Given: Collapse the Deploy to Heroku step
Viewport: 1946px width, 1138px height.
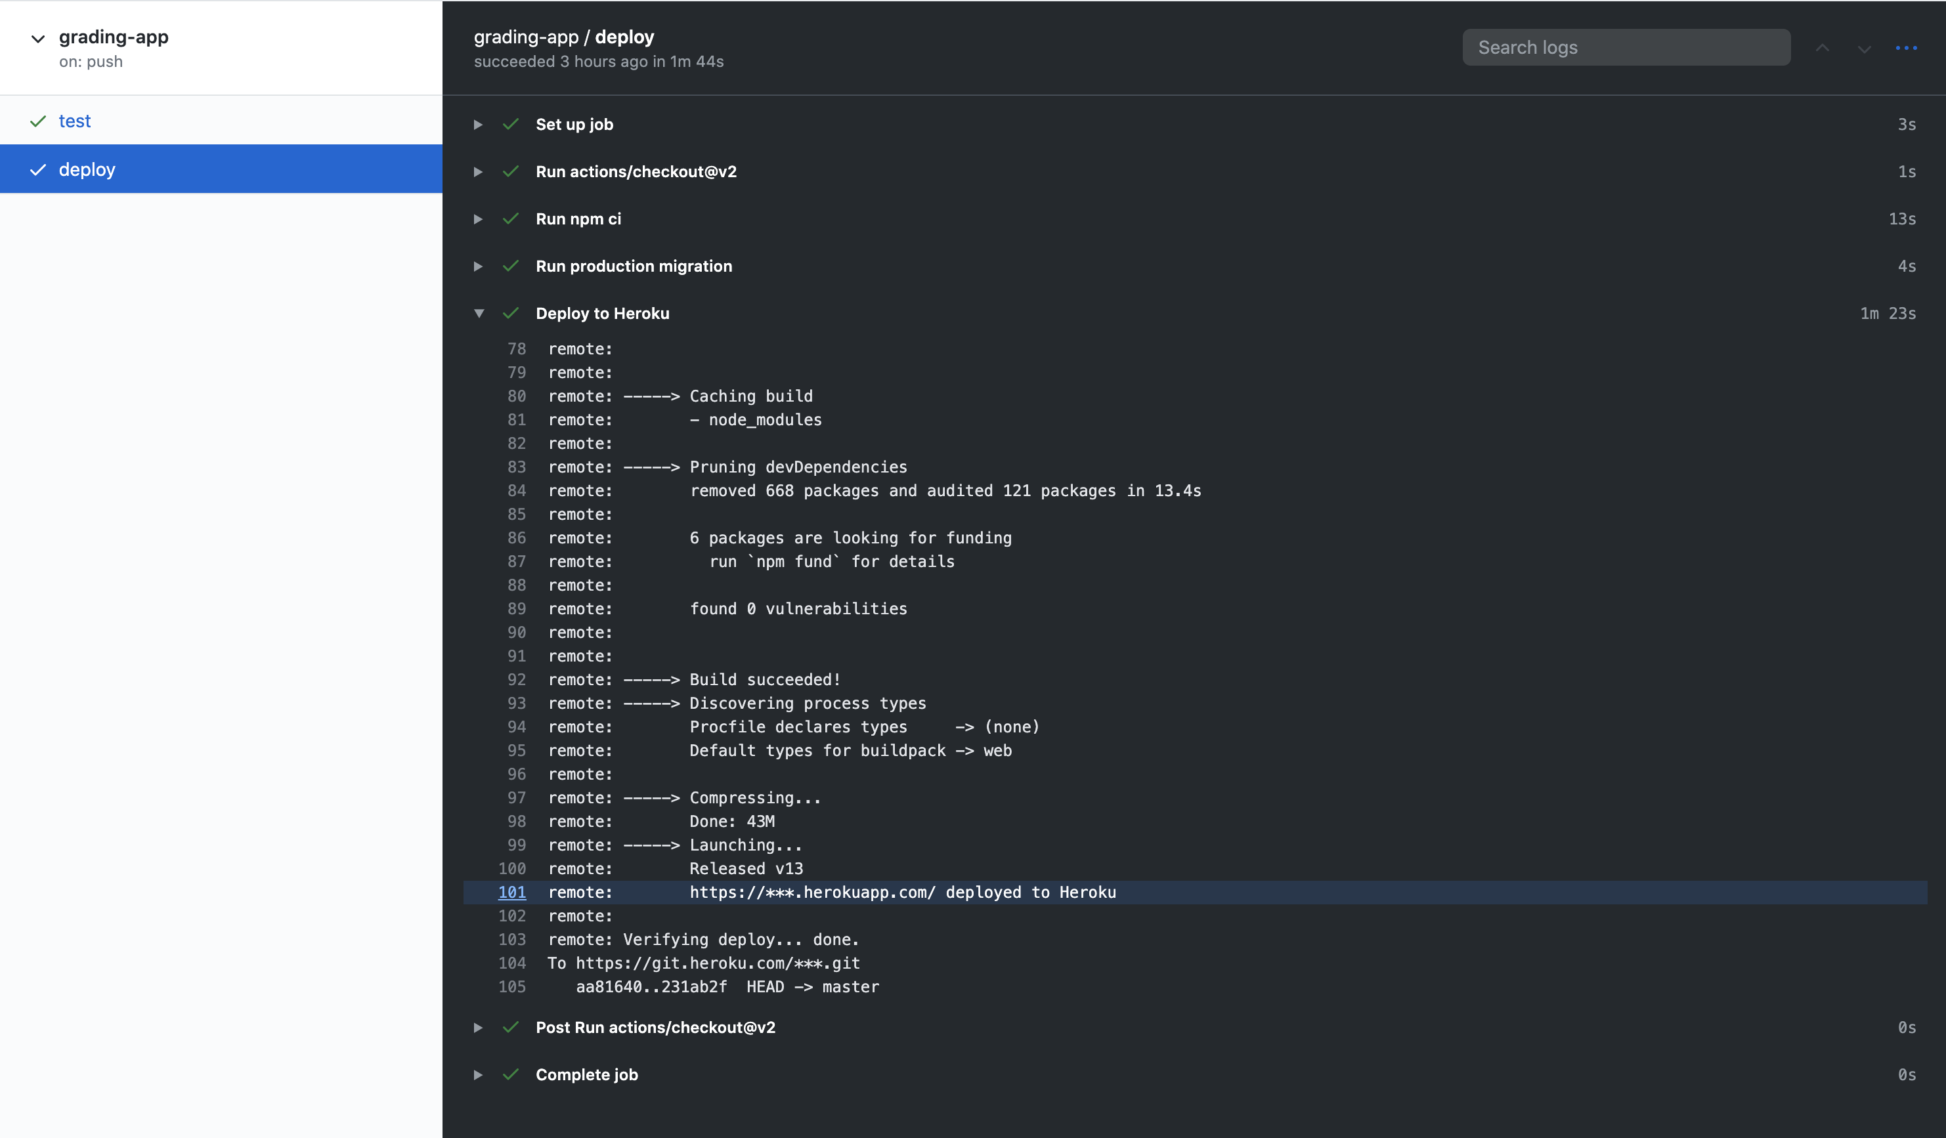Looking at the screenshot, I should point(479,314).
